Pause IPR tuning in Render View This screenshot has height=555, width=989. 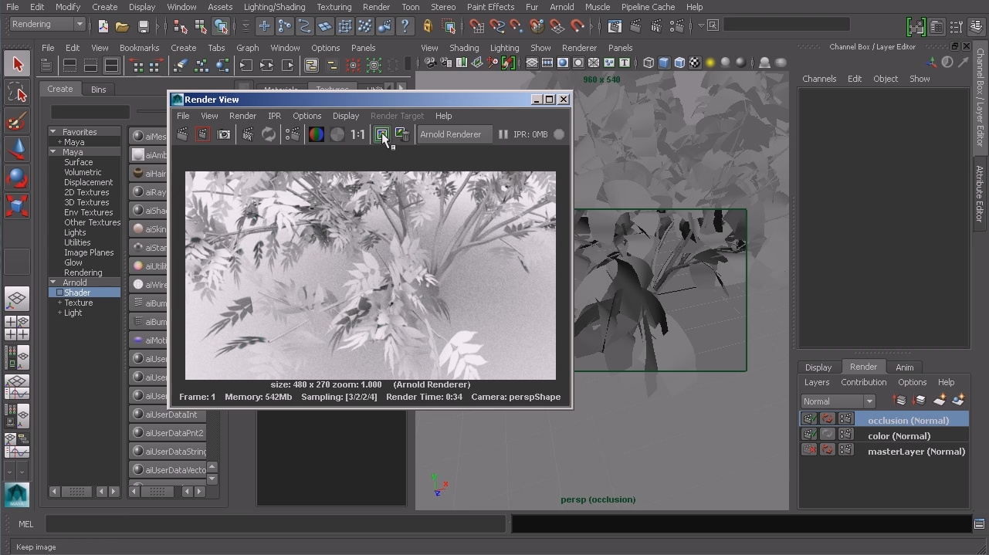coord(503,134)
